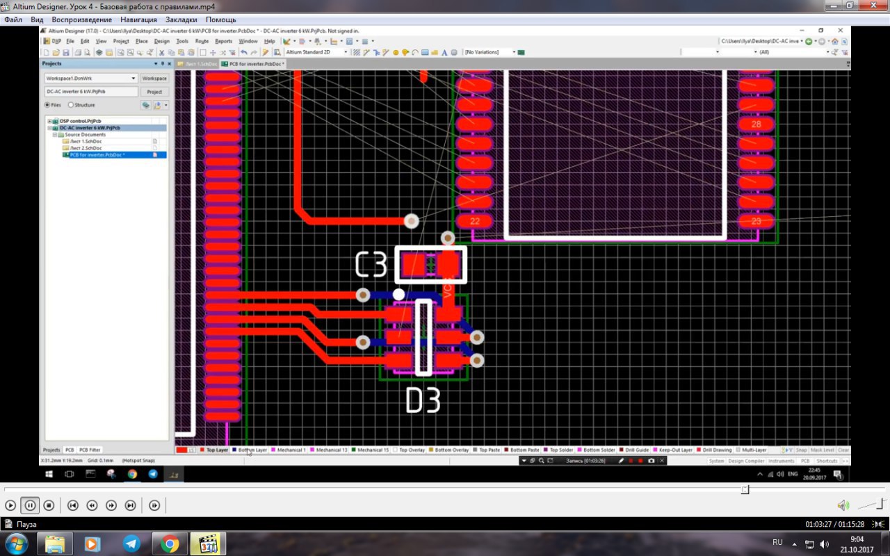Image resolution: width=890 pixels, height=556 pixels.
Task: Click the Workspace button
Action: 154,78
